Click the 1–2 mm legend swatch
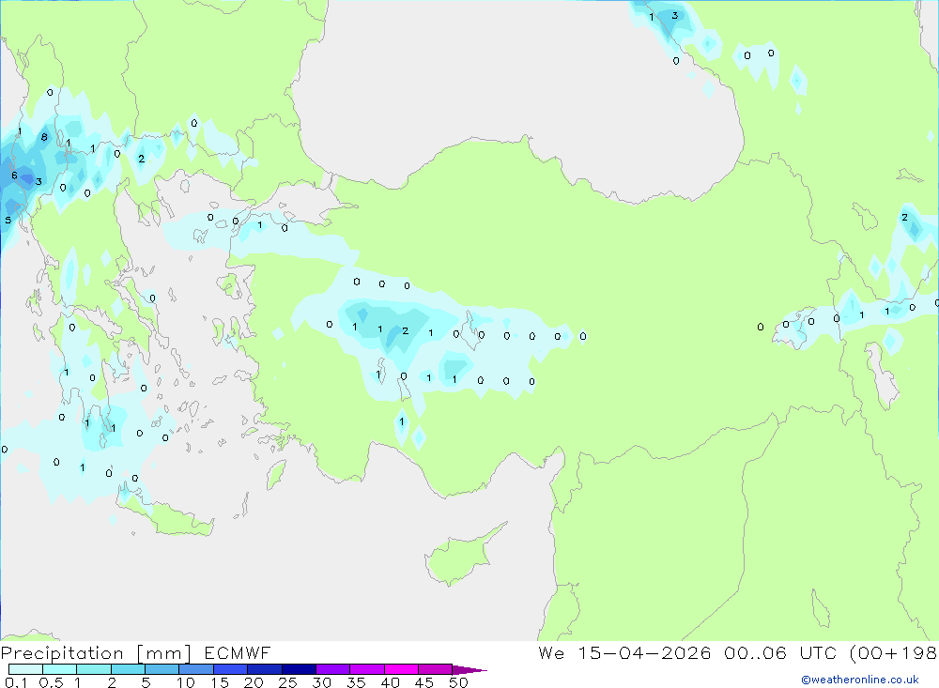The image size is (939, 688). [x=93, y=669]
